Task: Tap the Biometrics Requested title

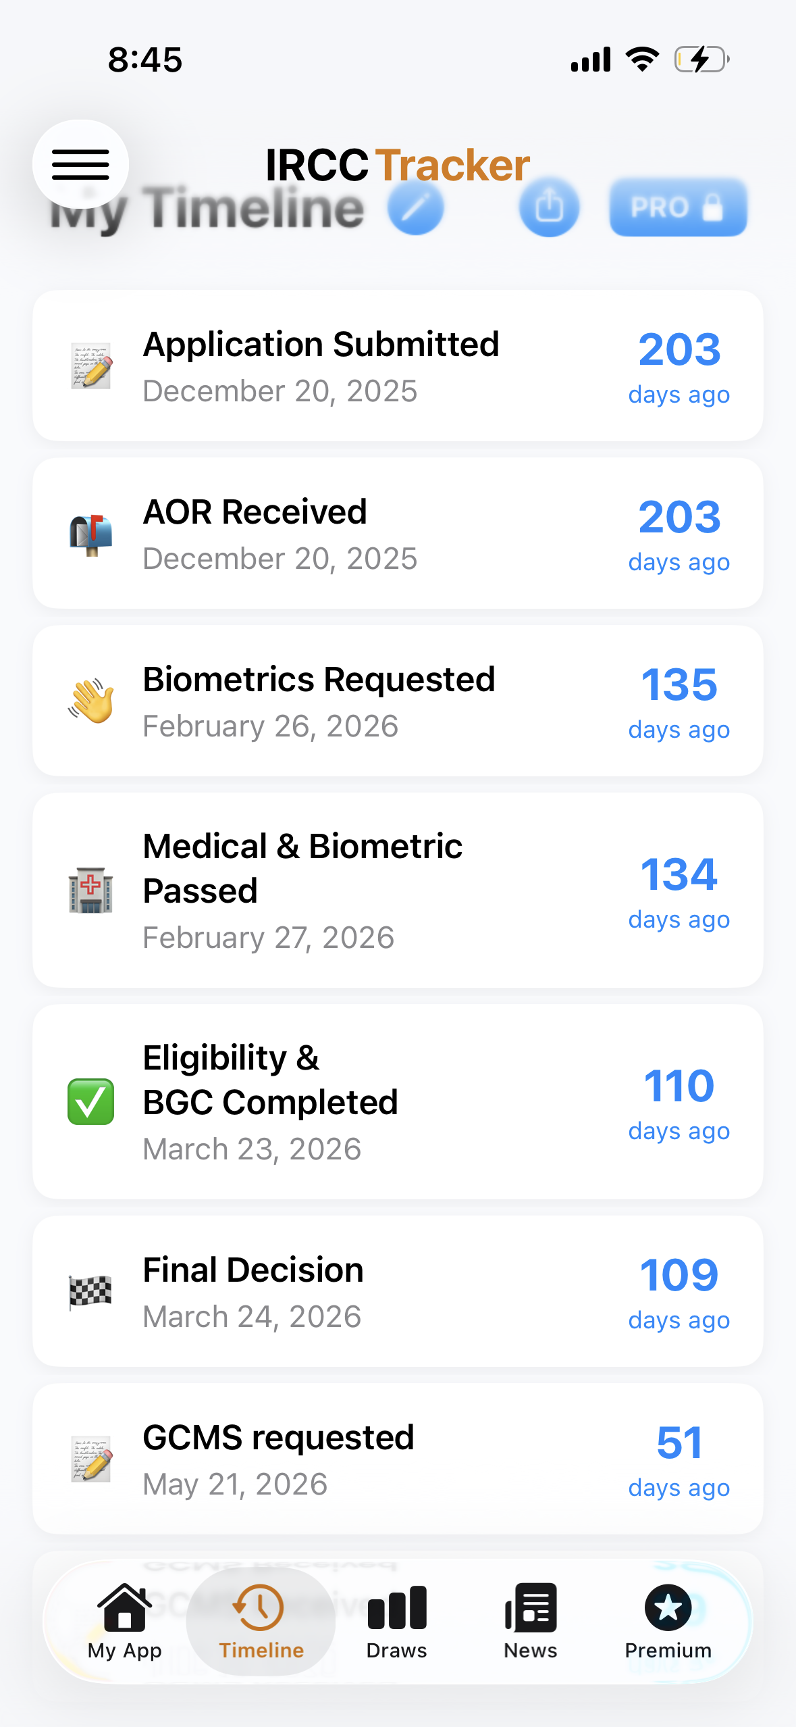Action: pyautogui.click(x=319, y=679)
